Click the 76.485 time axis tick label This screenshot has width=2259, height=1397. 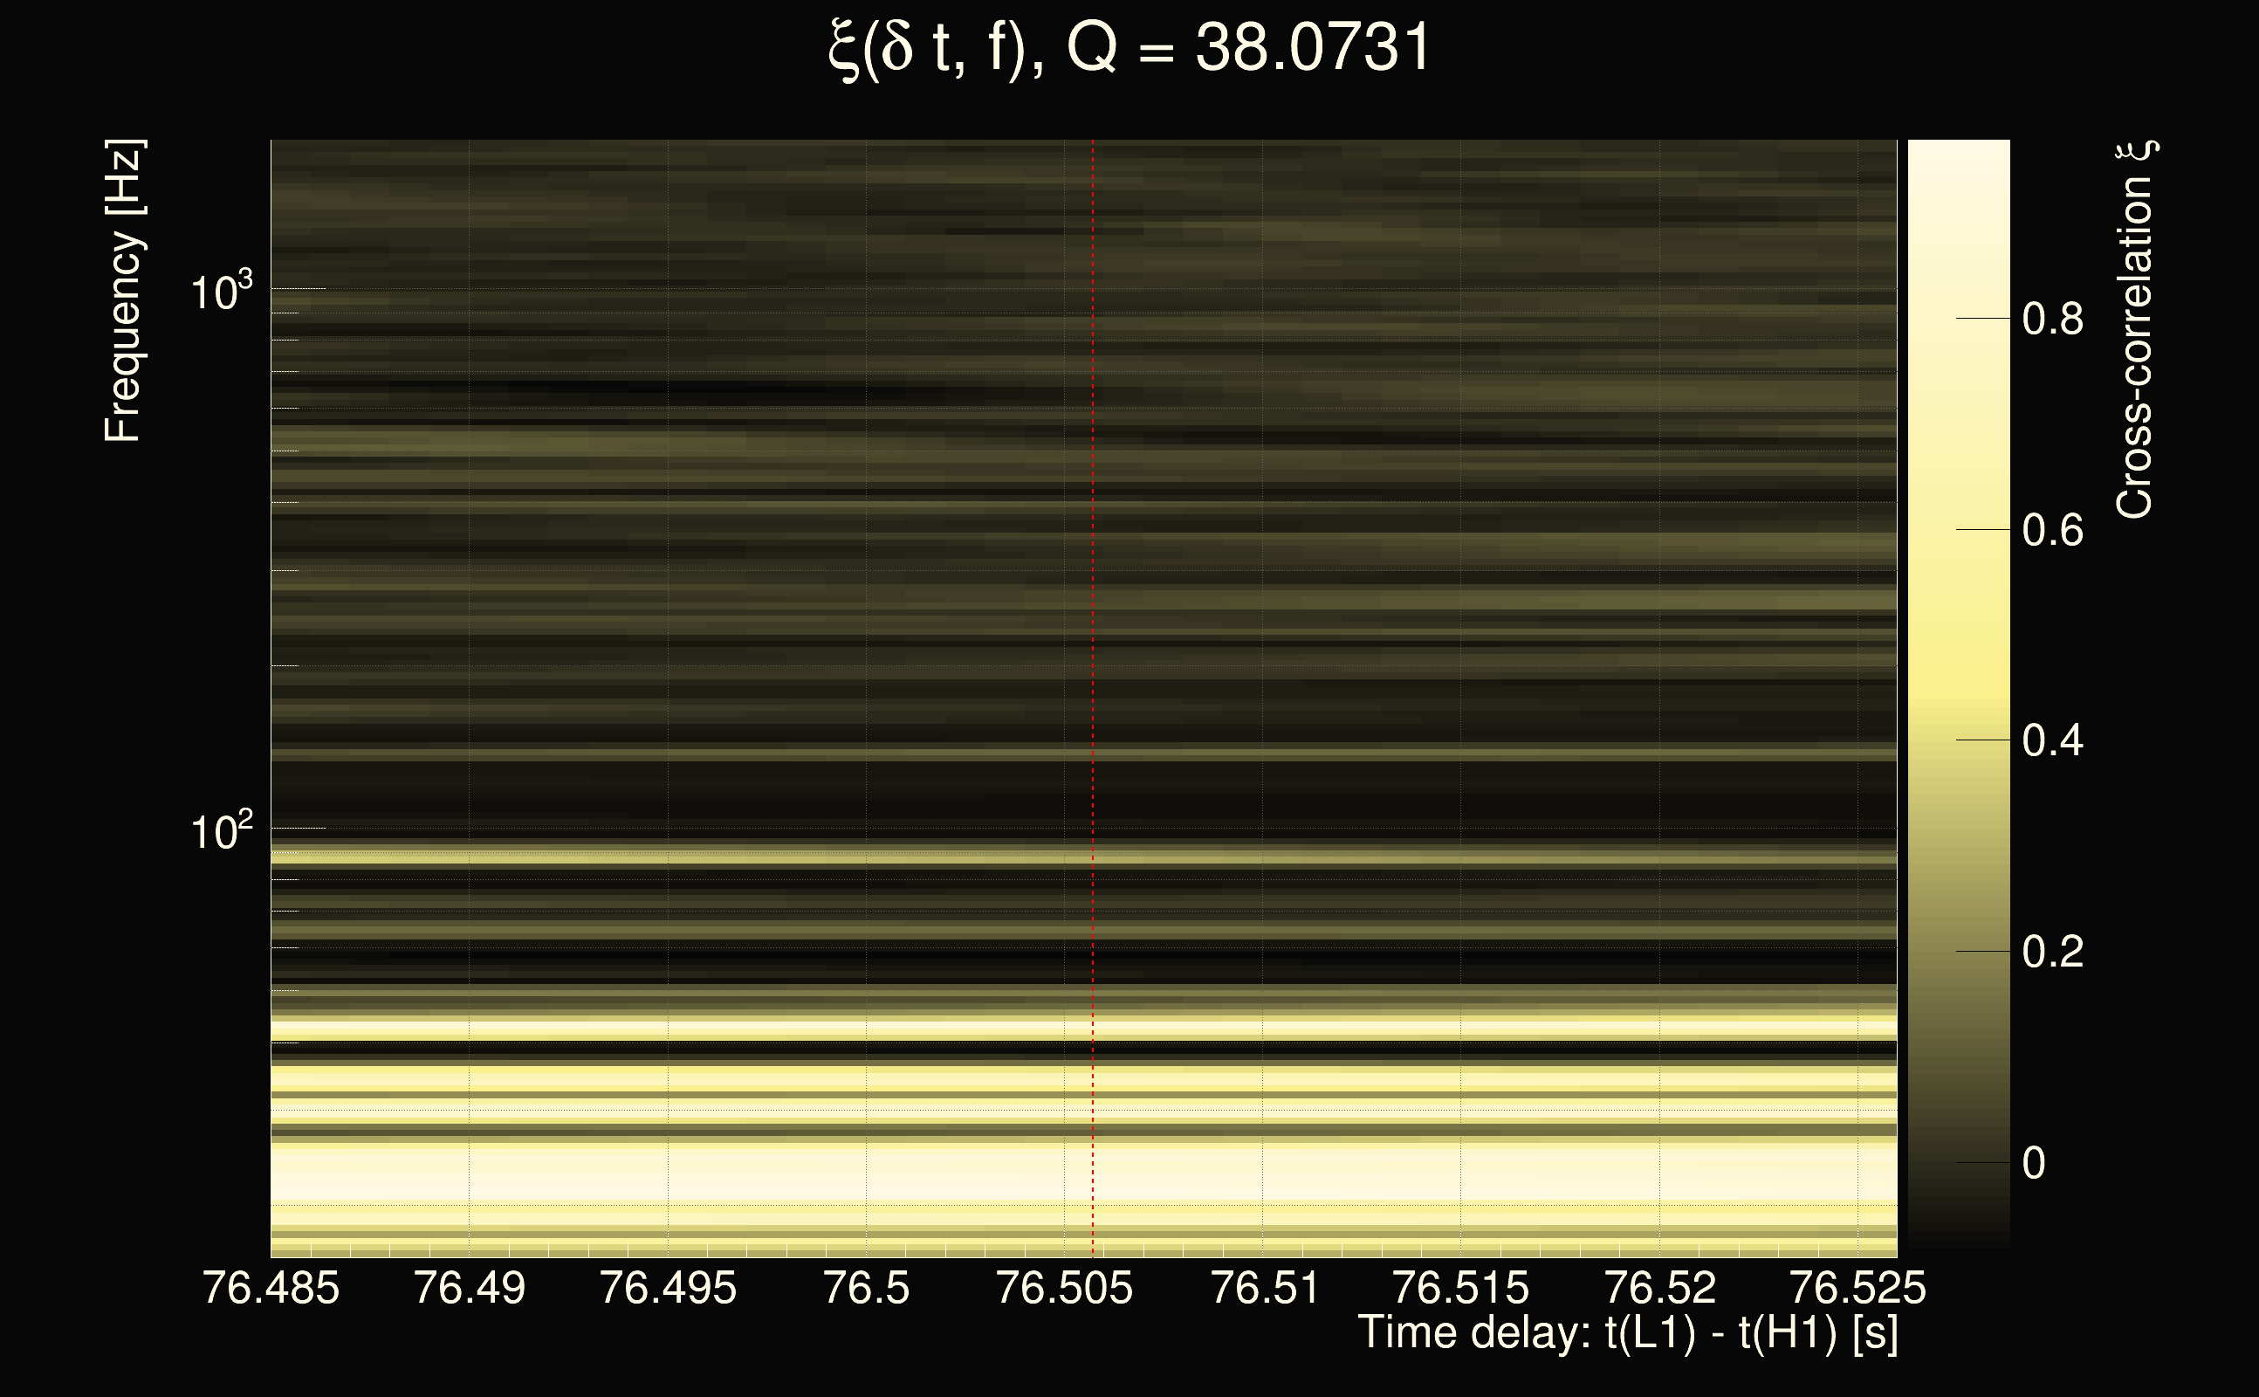(271, 1288)
